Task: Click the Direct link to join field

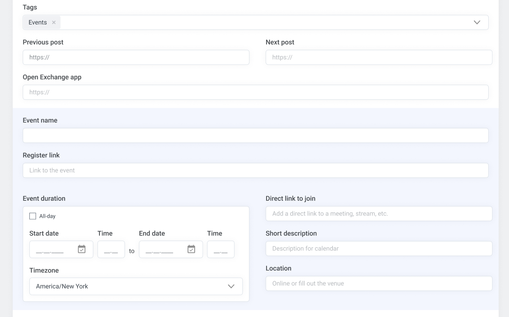Action: tap(379, 214)
